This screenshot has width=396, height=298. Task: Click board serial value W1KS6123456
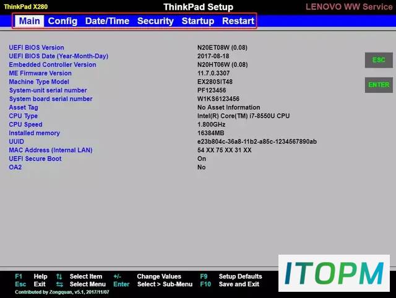[x=218, y=99]
